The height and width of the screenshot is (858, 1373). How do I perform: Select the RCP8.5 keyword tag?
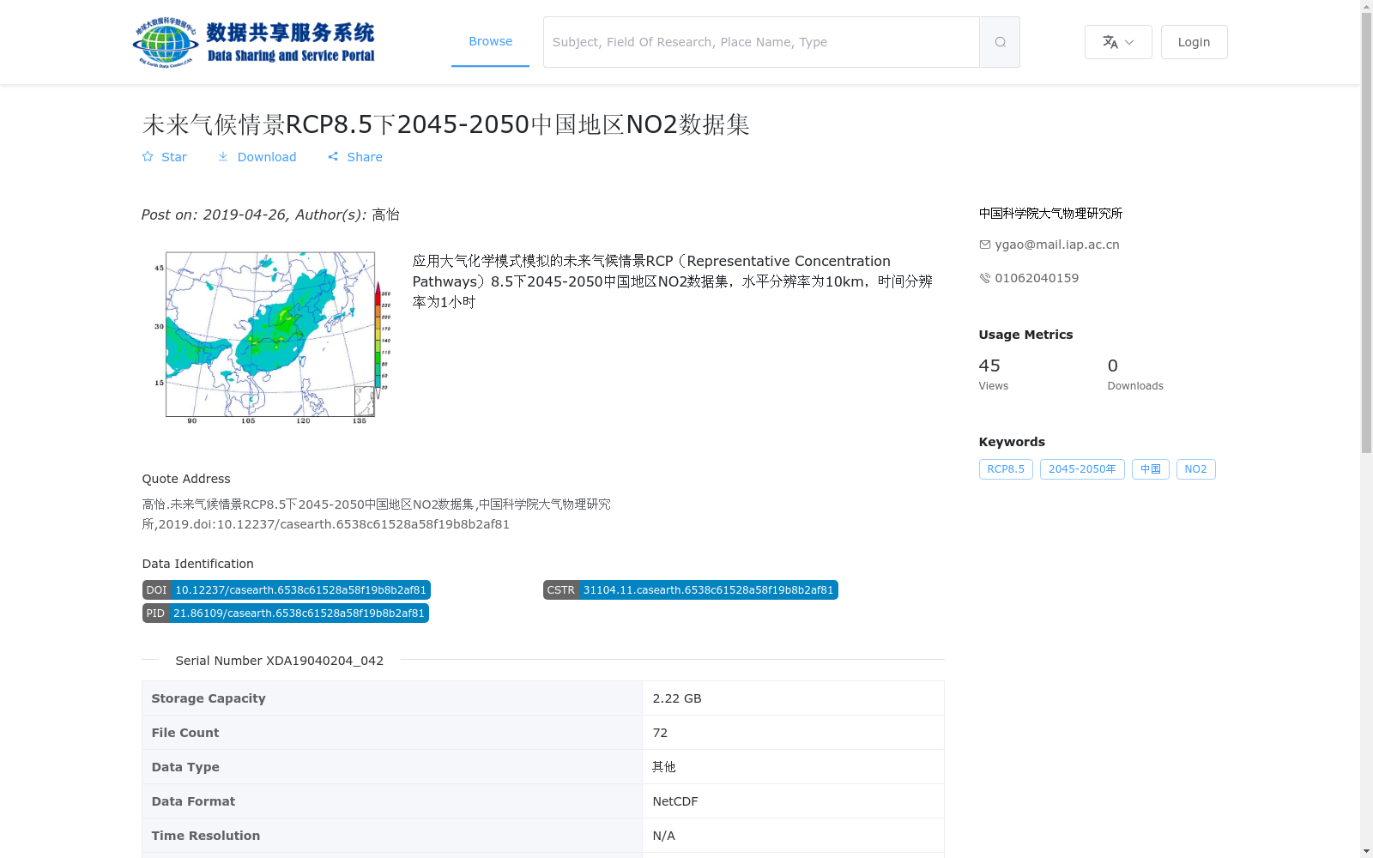click(1006, 469)
